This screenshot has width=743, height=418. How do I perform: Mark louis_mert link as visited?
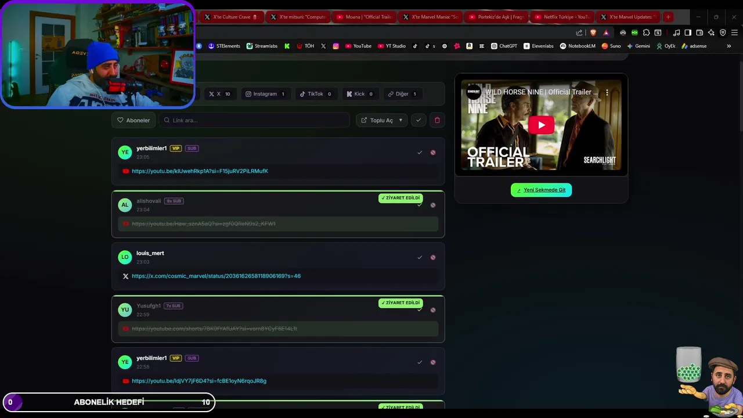point(420,257)
